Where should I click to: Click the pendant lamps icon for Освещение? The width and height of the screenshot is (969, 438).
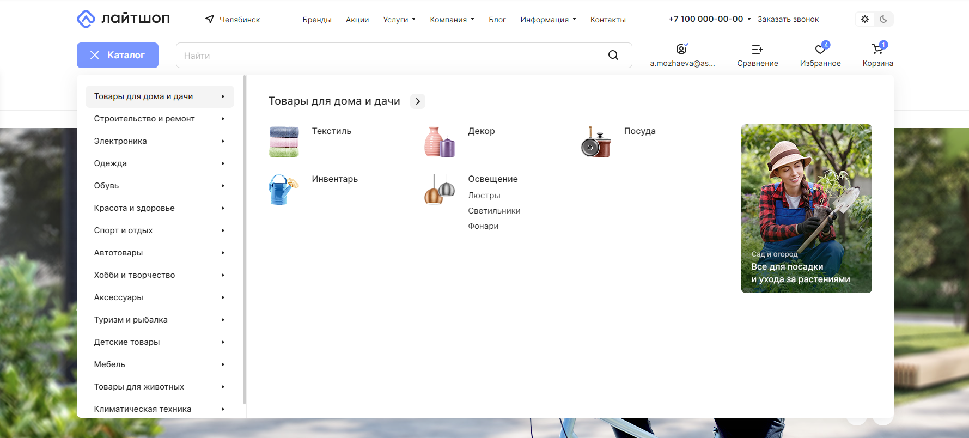440,190
